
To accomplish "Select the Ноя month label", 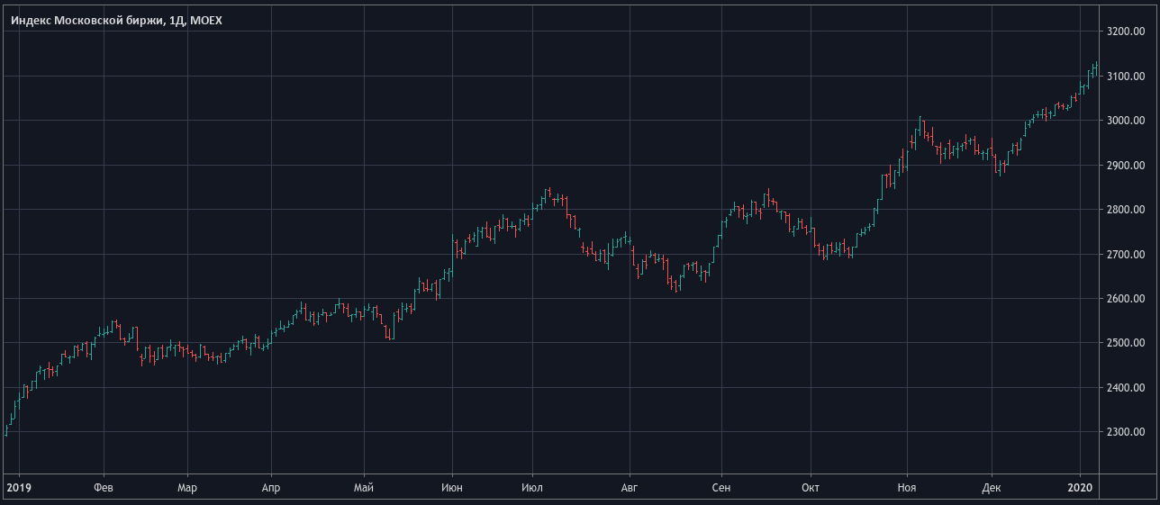I will point(907,487).
